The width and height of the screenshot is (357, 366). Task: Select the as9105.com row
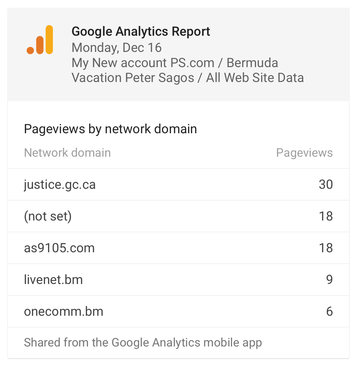pyautogui.click(x=178, y=248)
